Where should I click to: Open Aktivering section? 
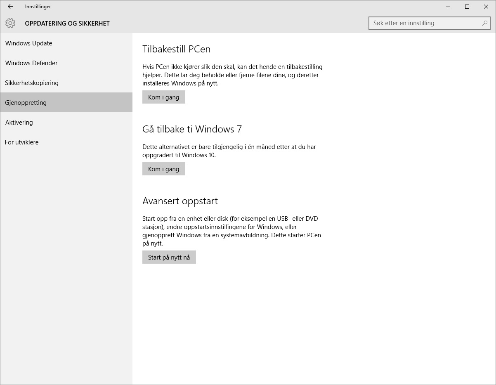pyautogui.click(x=66, y=123)
